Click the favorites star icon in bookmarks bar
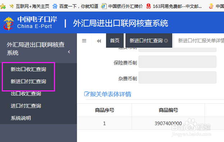This screenshot has height=142, width=224. [x=3, y=6]
